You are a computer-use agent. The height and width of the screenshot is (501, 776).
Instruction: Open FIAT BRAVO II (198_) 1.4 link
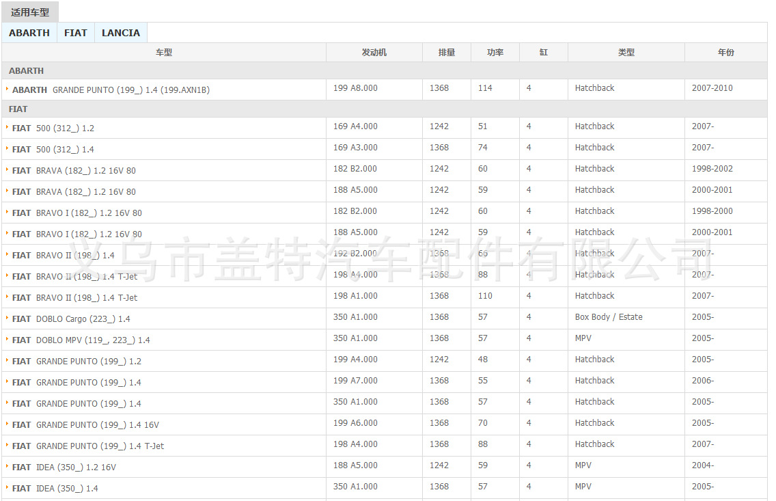click(x=64, y=256)
